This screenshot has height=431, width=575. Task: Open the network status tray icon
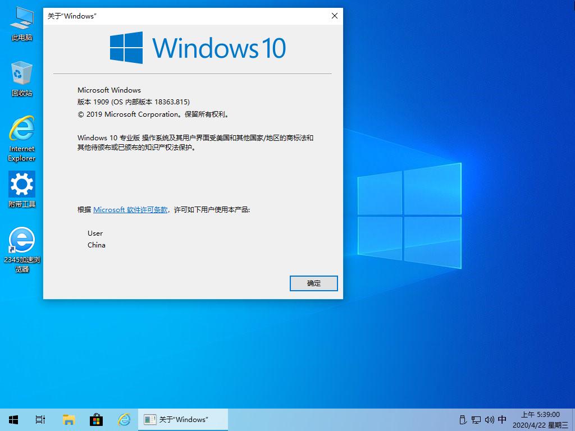click(x=476, y=420)
